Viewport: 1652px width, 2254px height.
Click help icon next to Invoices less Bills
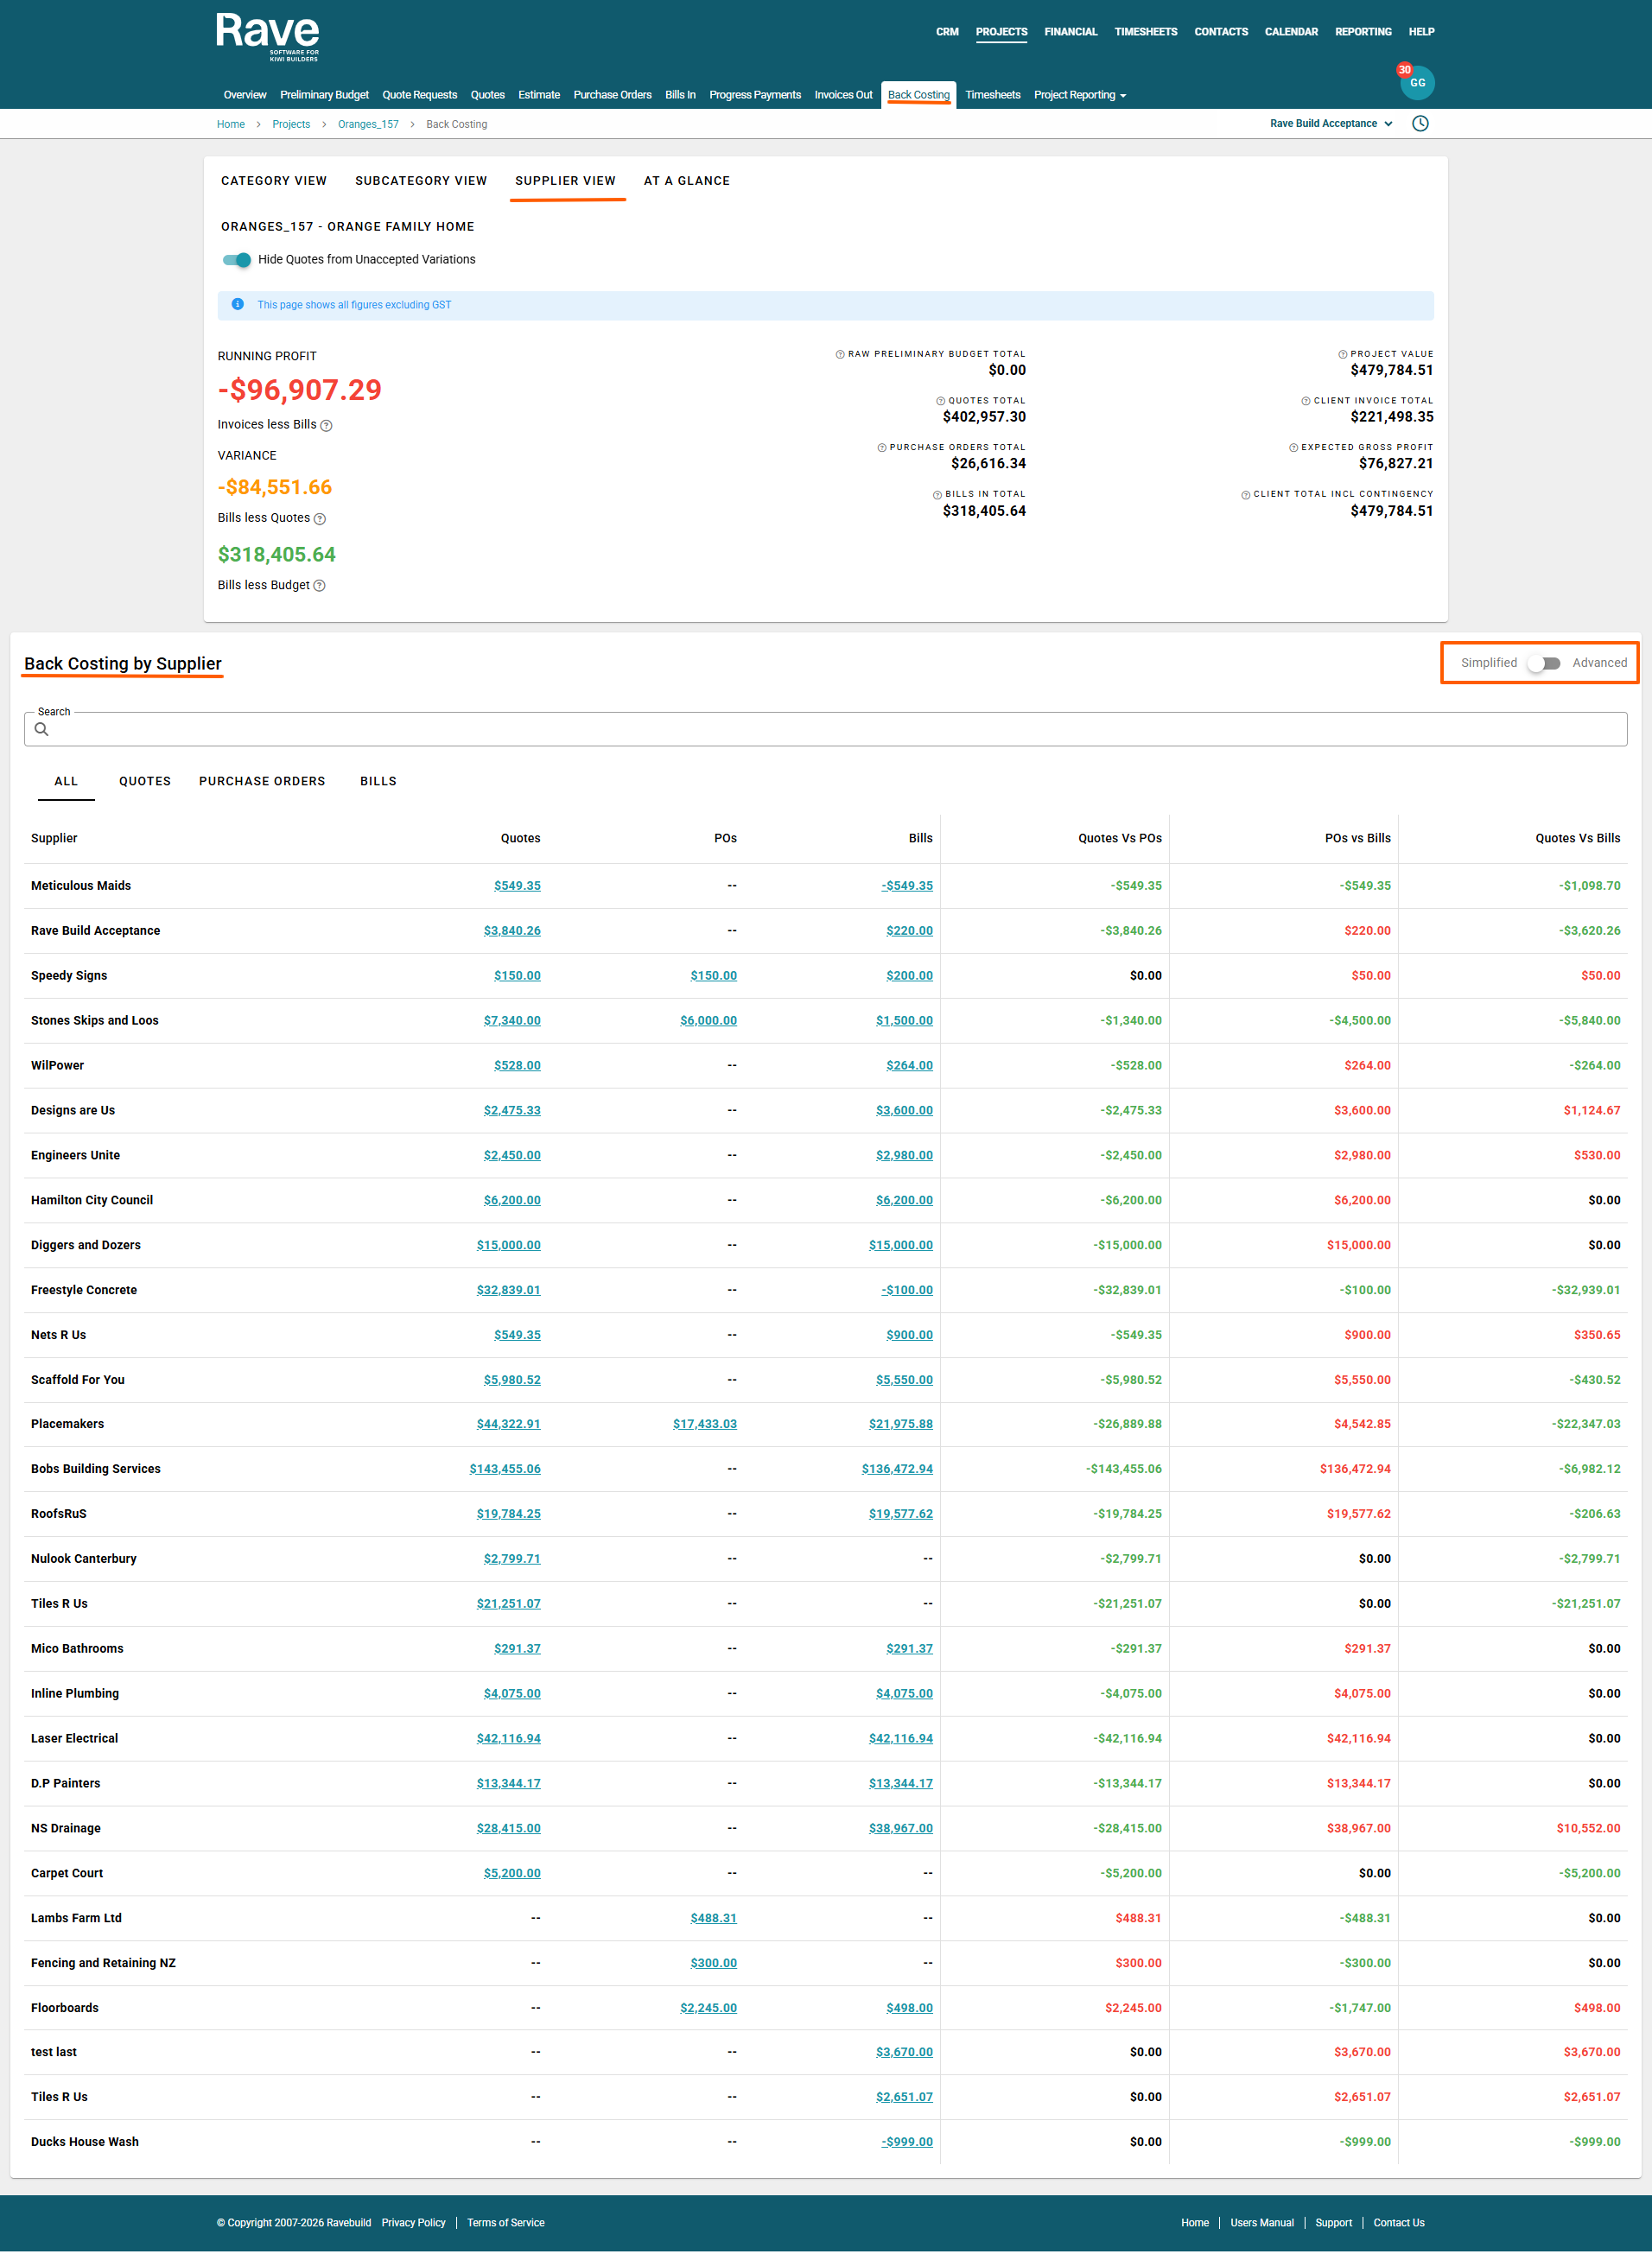point(326,426)
